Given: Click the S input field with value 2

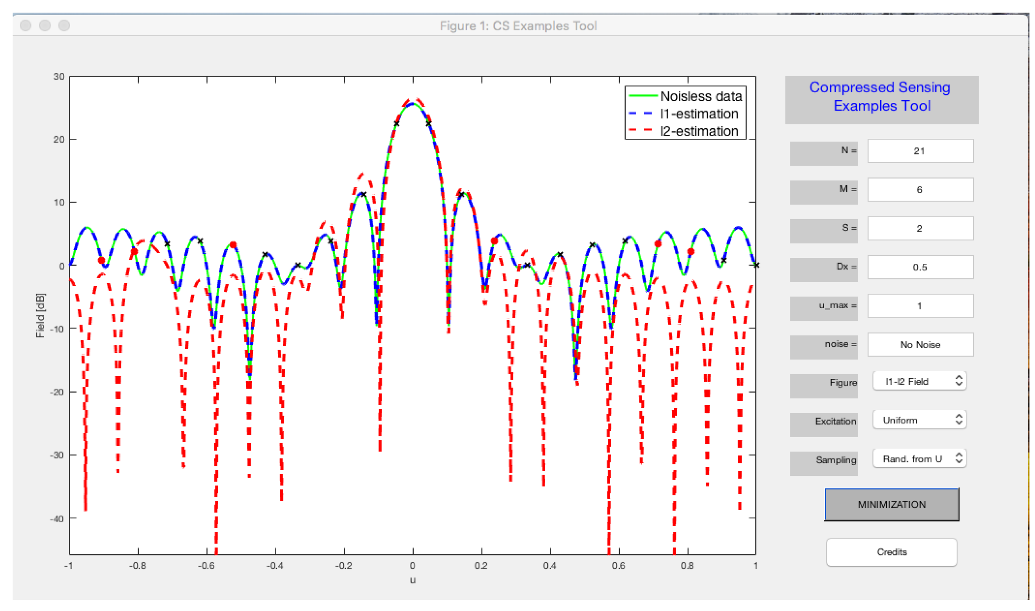Looking at the screenshot, I should tap(920, 228).
